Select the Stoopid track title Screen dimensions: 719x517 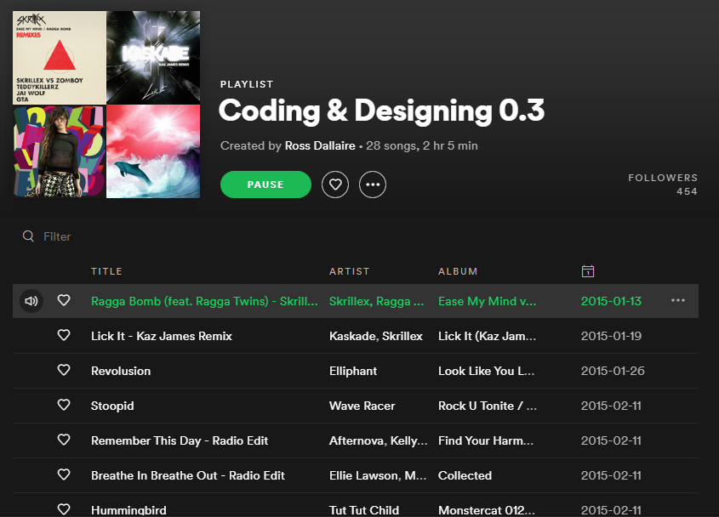(x=112, y=406)
